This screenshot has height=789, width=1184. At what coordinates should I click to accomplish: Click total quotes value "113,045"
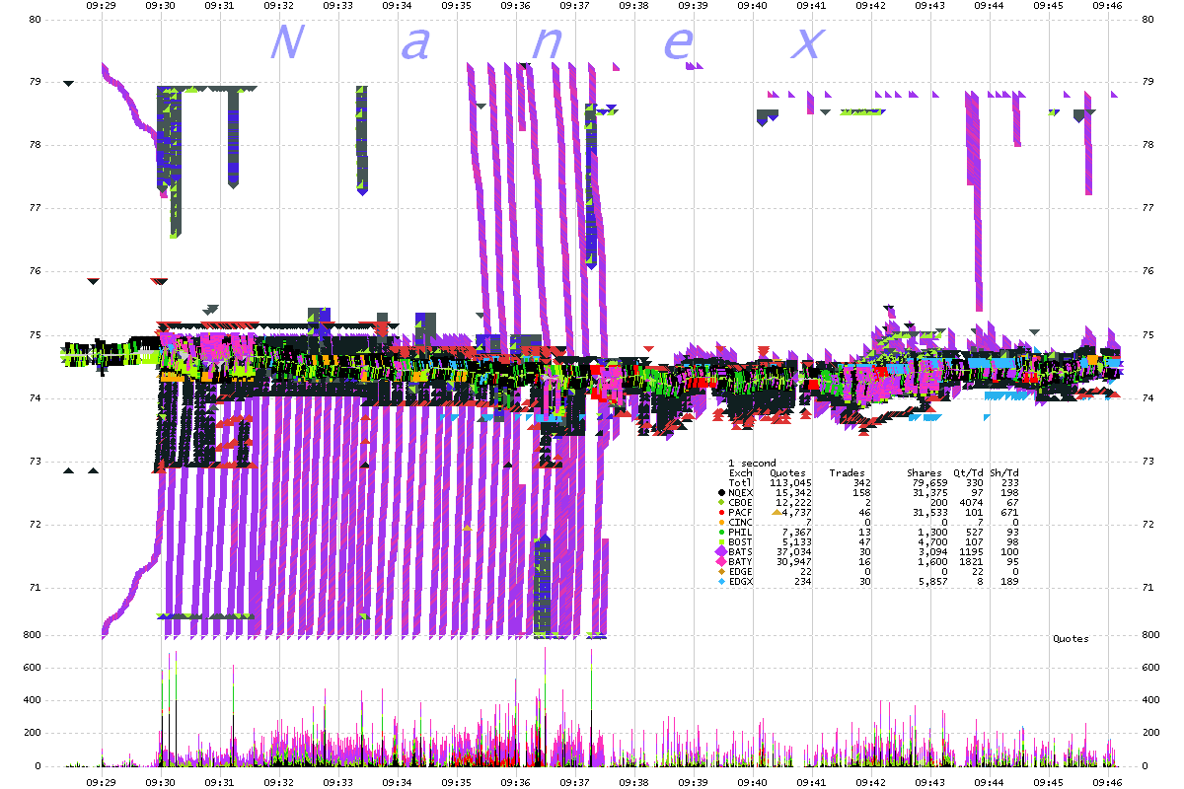790,482
